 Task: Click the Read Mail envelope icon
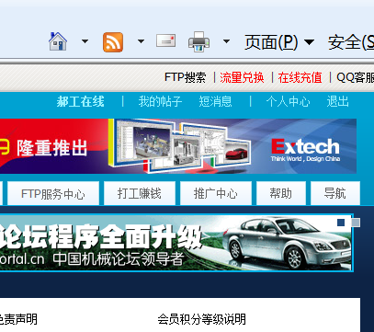pyautogui.click(x=165, y=40)
